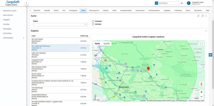This screenshot has width=214, height=106.
Task: Open Dynamische Suche in sidebar
Action: [x=10, y=11]
